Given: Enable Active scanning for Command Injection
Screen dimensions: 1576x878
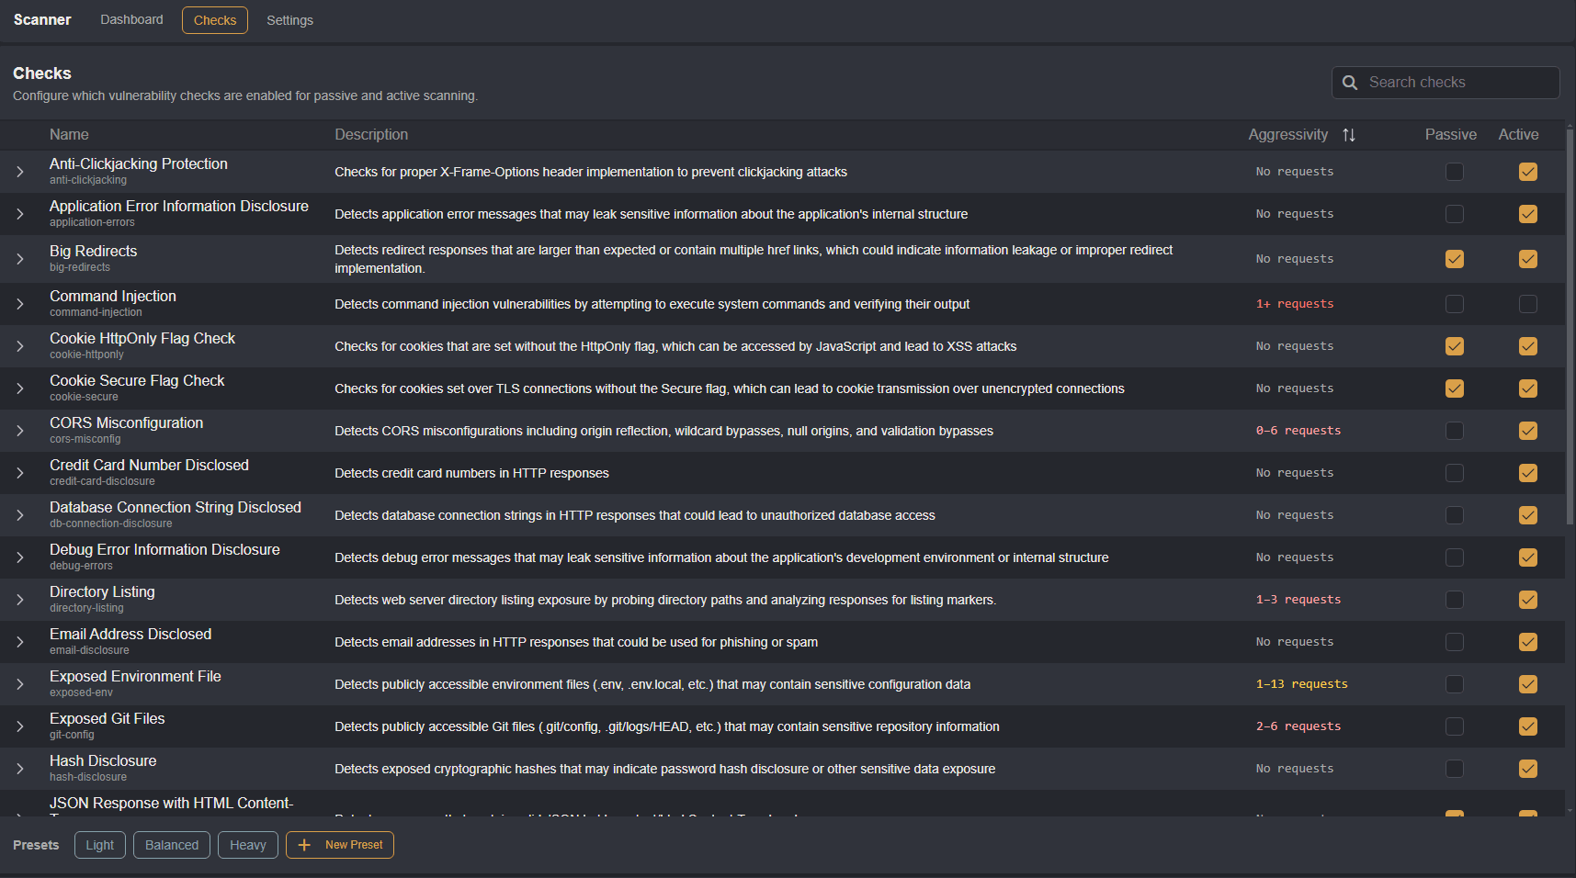Looking at the screenshot, I should [1528, 304].
